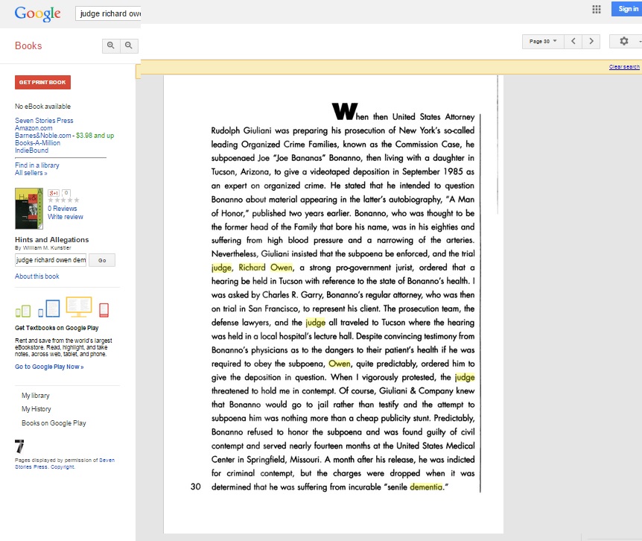Open the Hints and Allegations cover thumbnail
642x541 pixels.
(28, 209)
